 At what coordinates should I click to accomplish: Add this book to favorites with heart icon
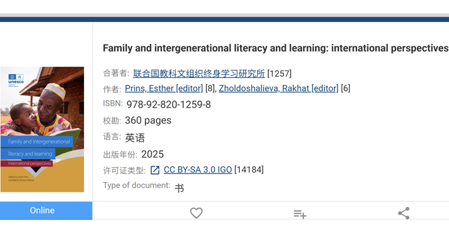tap(196, 213)
